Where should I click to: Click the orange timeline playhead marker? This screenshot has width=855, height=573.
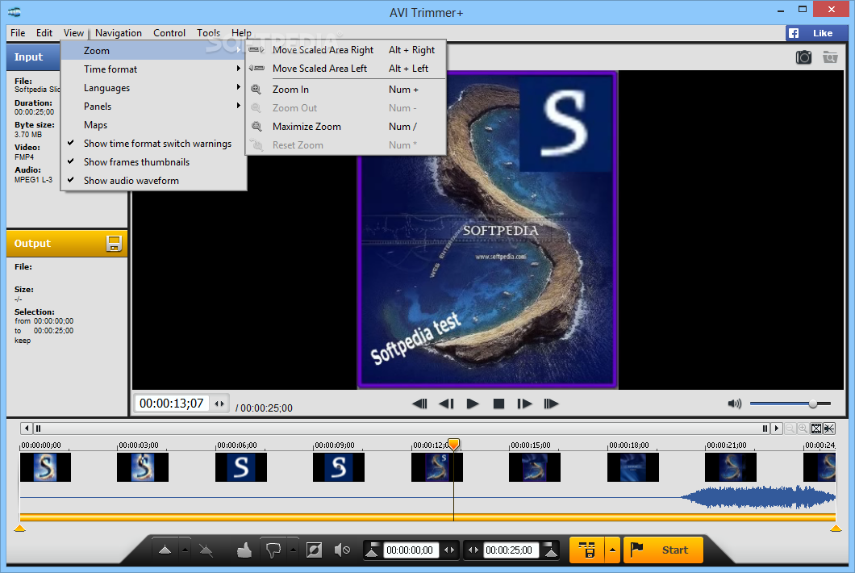(453, 444)
